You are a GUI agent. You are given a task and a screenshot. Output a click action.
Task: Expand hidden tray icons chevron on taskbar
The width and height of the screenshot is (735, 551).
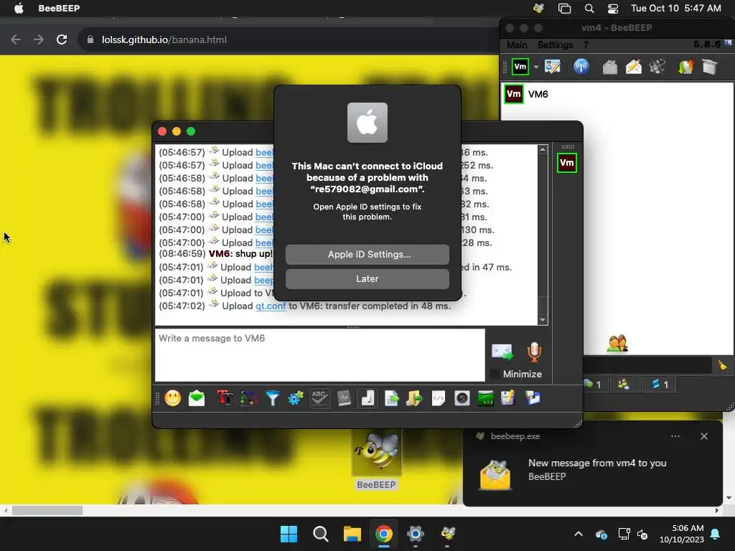pyautogui.click(x=579, y=534)
